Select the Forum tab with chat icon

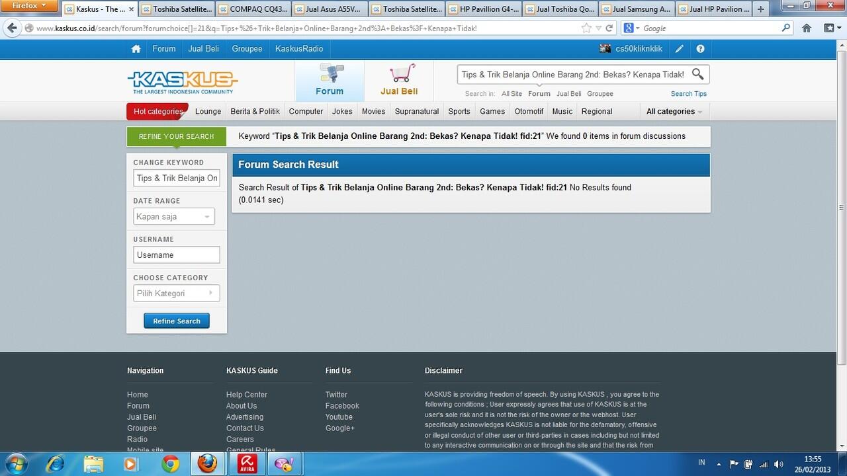[x=330, y=81]
